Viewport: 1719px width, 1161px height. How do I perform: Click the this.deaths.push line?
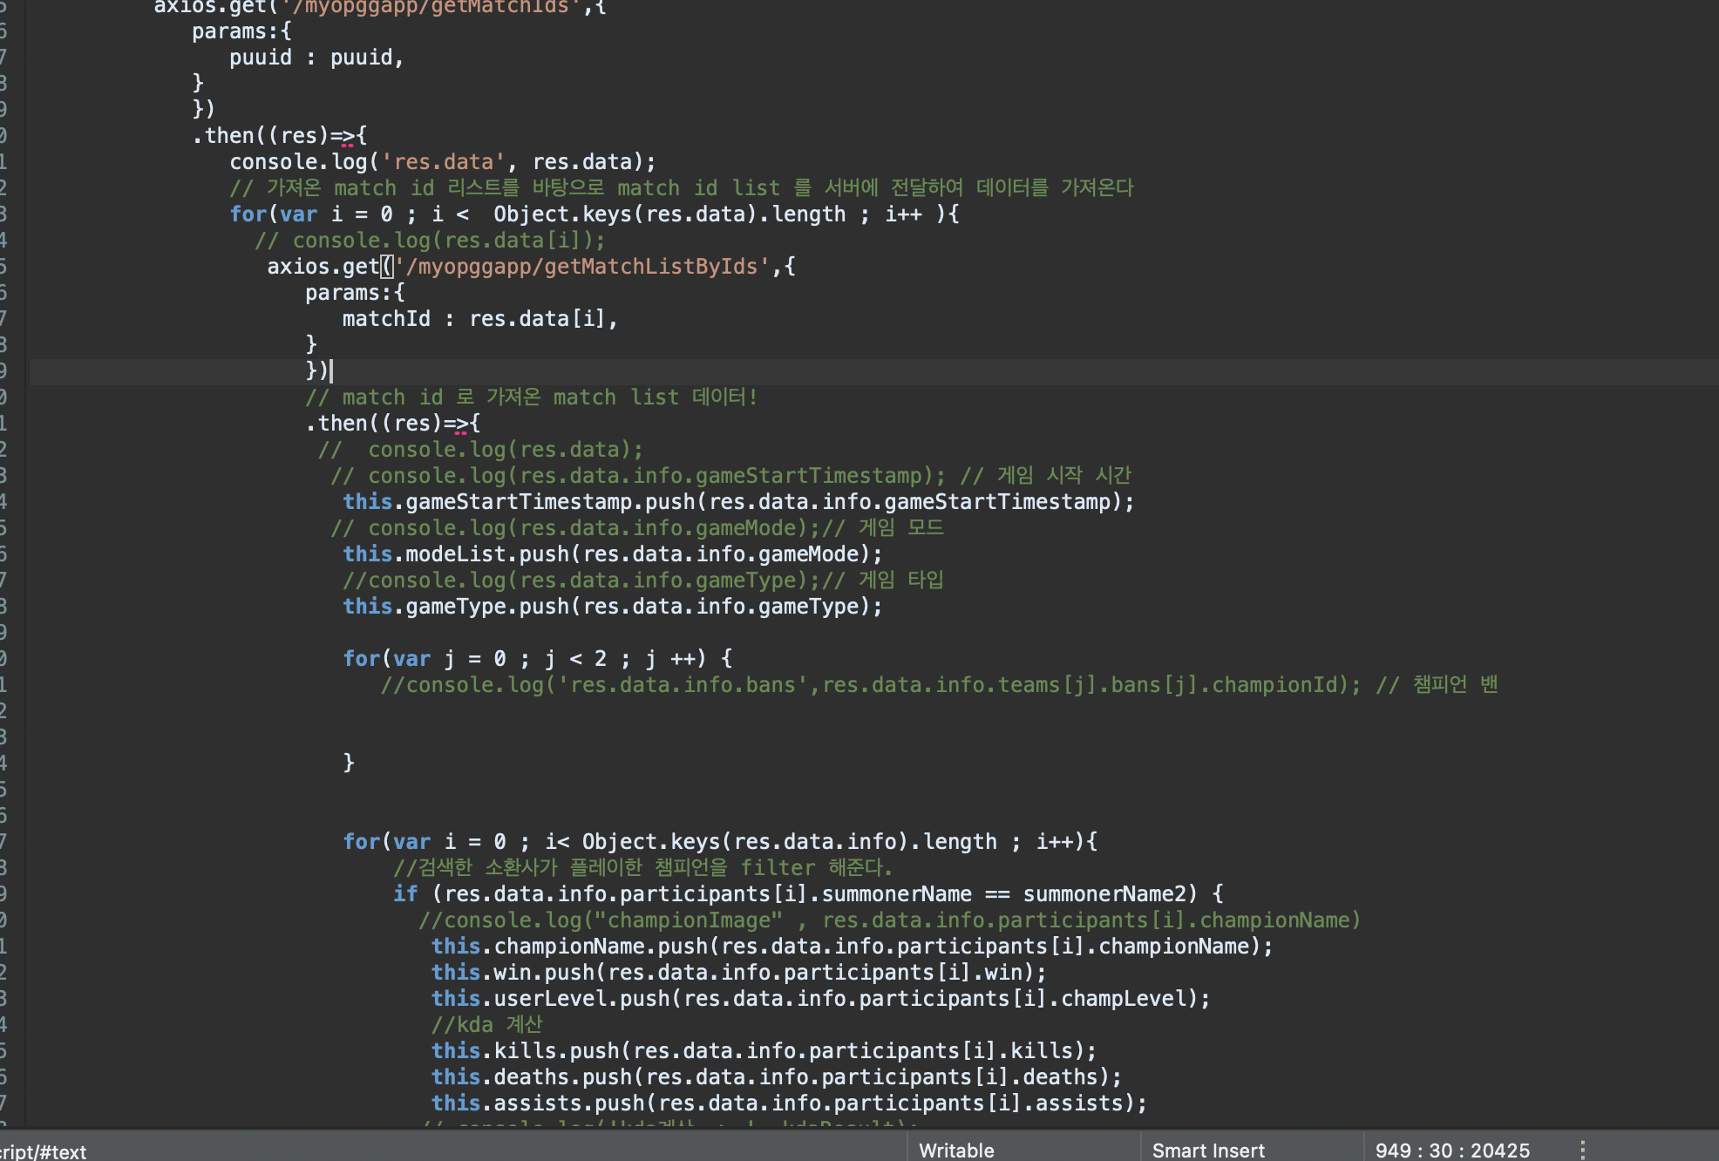776,1077
